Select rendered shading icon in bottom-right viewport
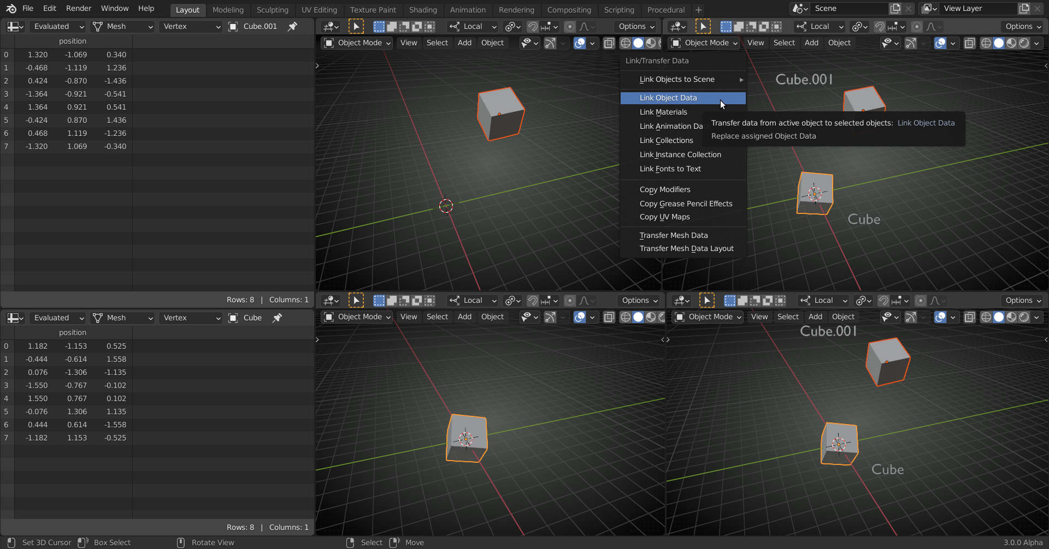Screen dimensions: 1049x549 tap(1024, 317)
